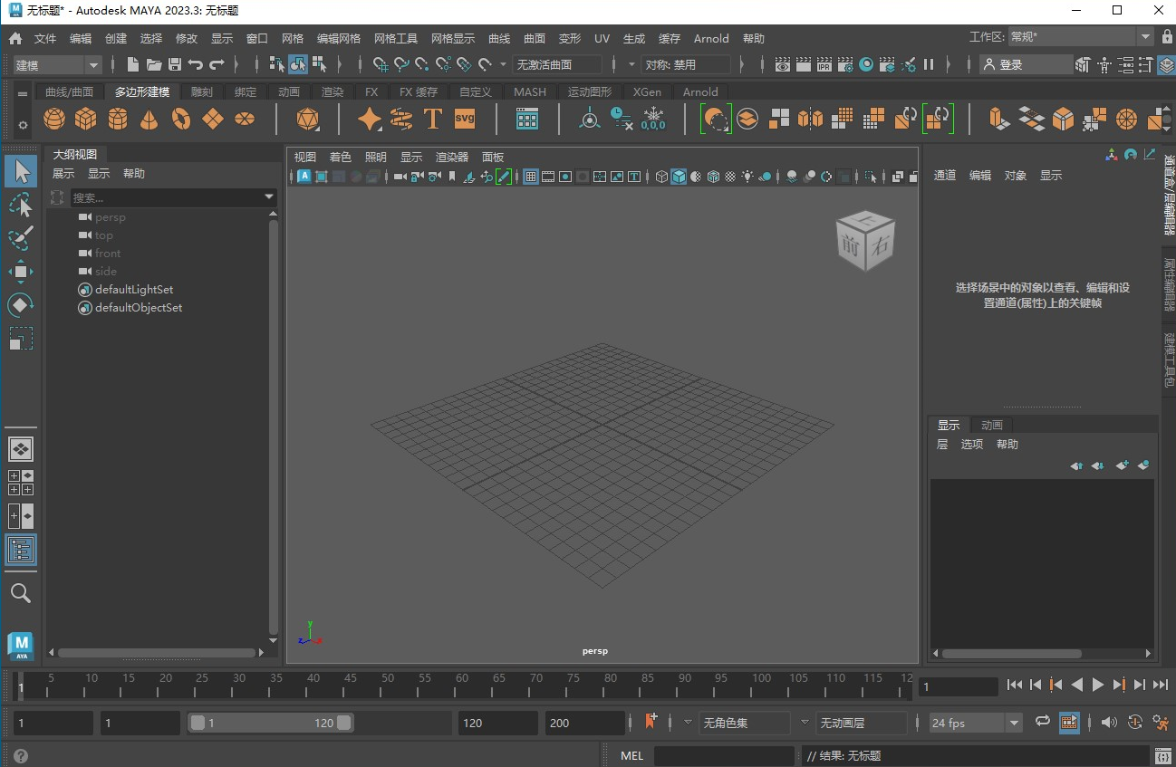Open the 文件 menu
This screenshot has width=1176, height=767.
(45, 39)
